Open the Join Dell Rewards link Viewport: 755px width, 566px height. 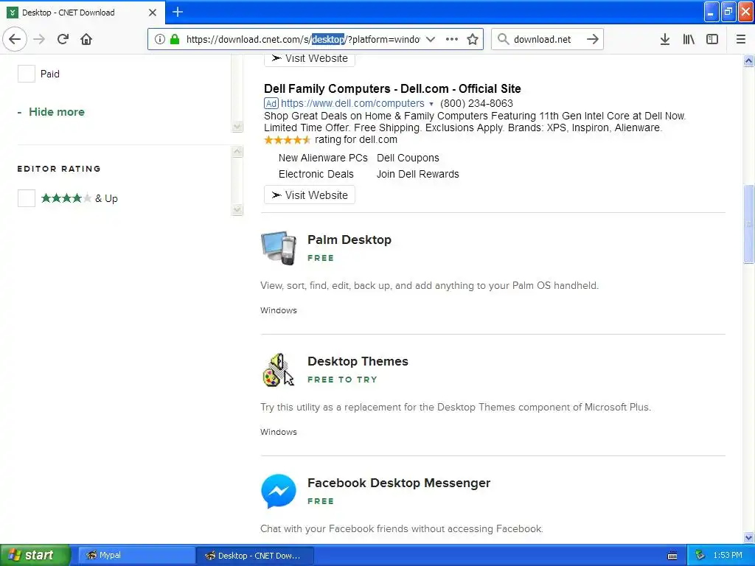point(417,174)
